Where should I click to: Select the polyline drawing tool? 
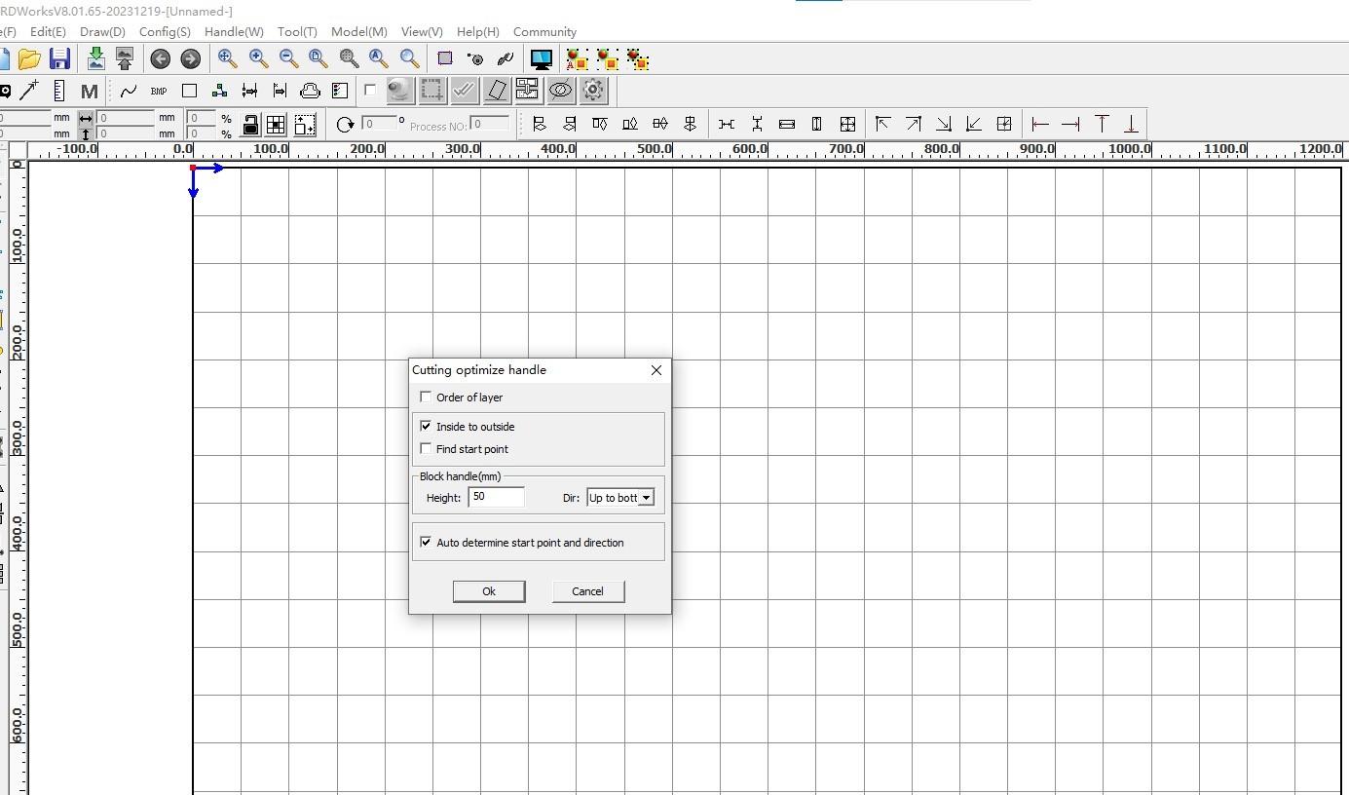pyautogui.click(x=129, y=91)
